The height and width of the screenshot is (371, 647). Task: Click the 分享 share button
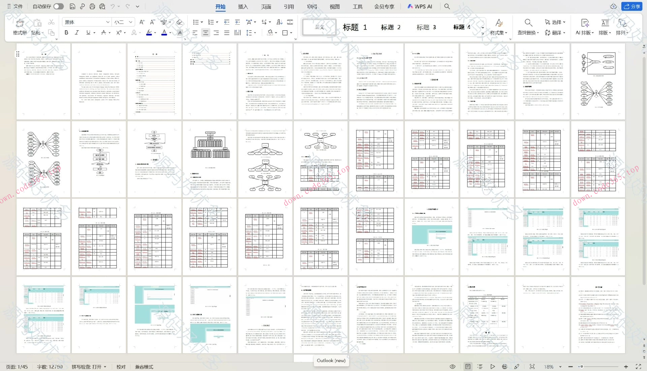[631, 6]
